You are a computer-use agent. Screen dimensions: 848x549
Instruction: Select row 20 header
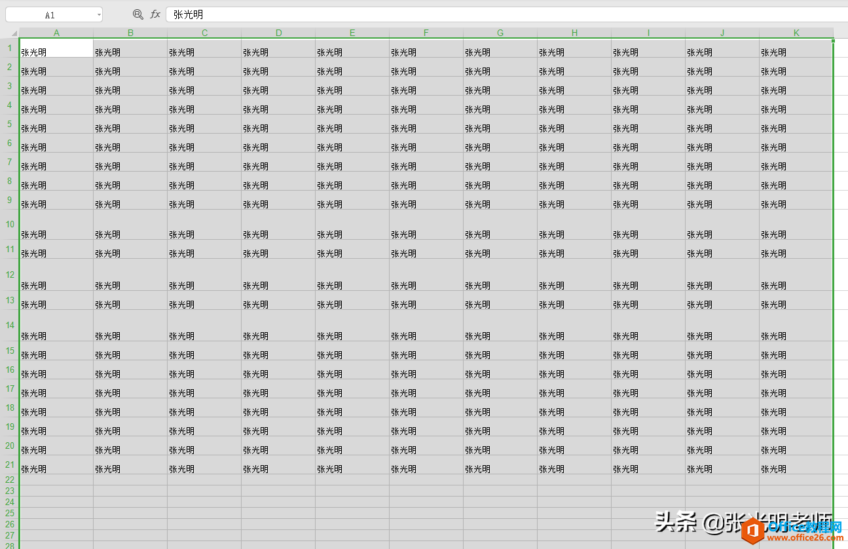pos(10,445)
